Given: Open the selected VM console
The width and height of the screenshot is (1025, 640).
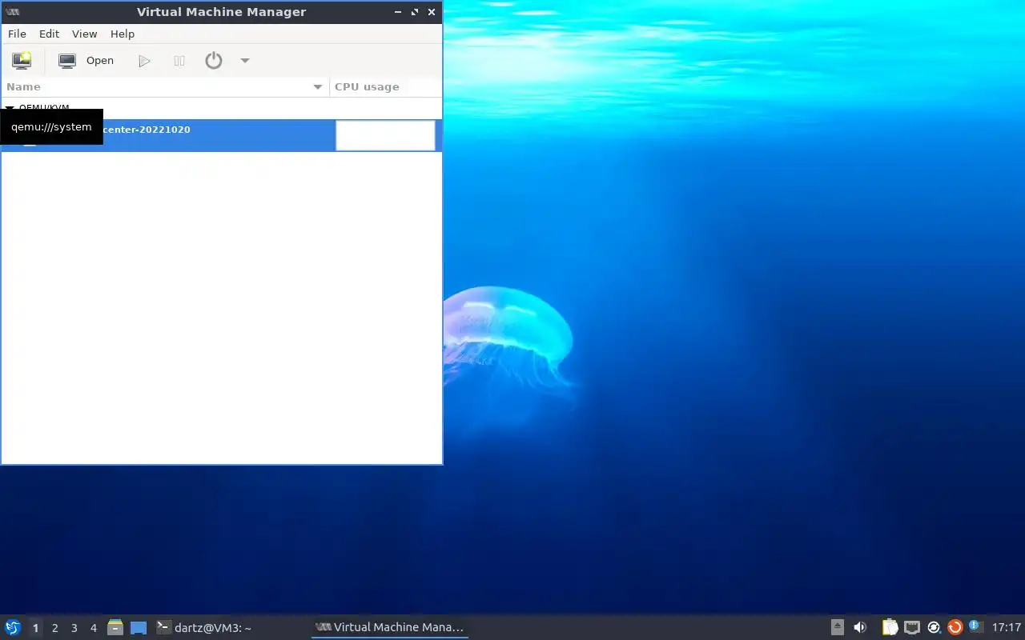Looking at the screenshot, I should pos(86,61).
